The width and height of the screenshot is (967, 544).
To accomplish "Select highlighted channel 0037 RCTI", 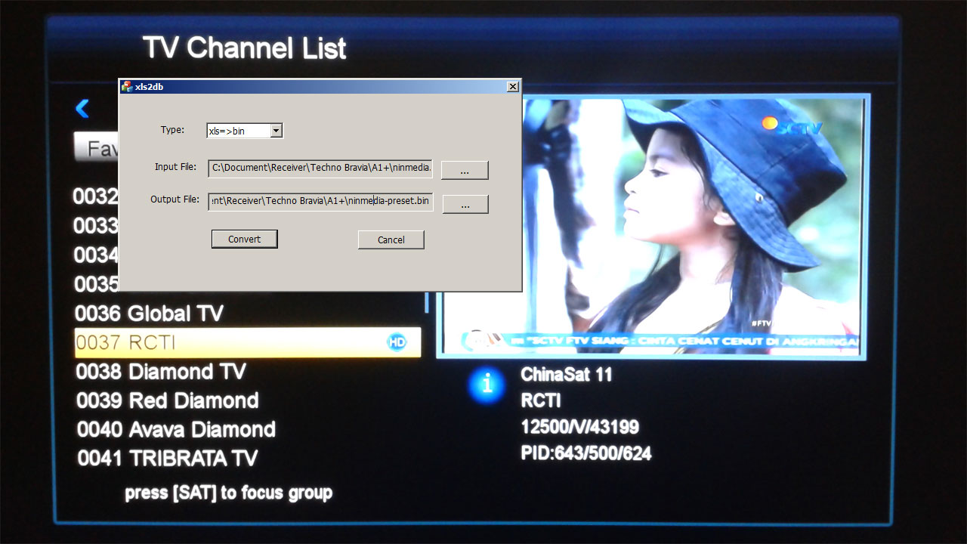I will (248, 342).
